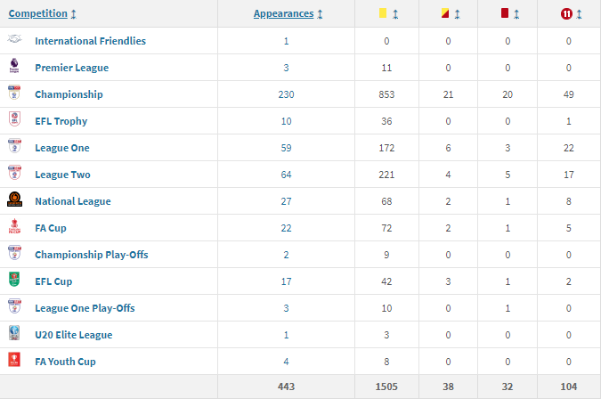Click the total appearances value 443
The image size is (601, 399).
pos(286,387)
